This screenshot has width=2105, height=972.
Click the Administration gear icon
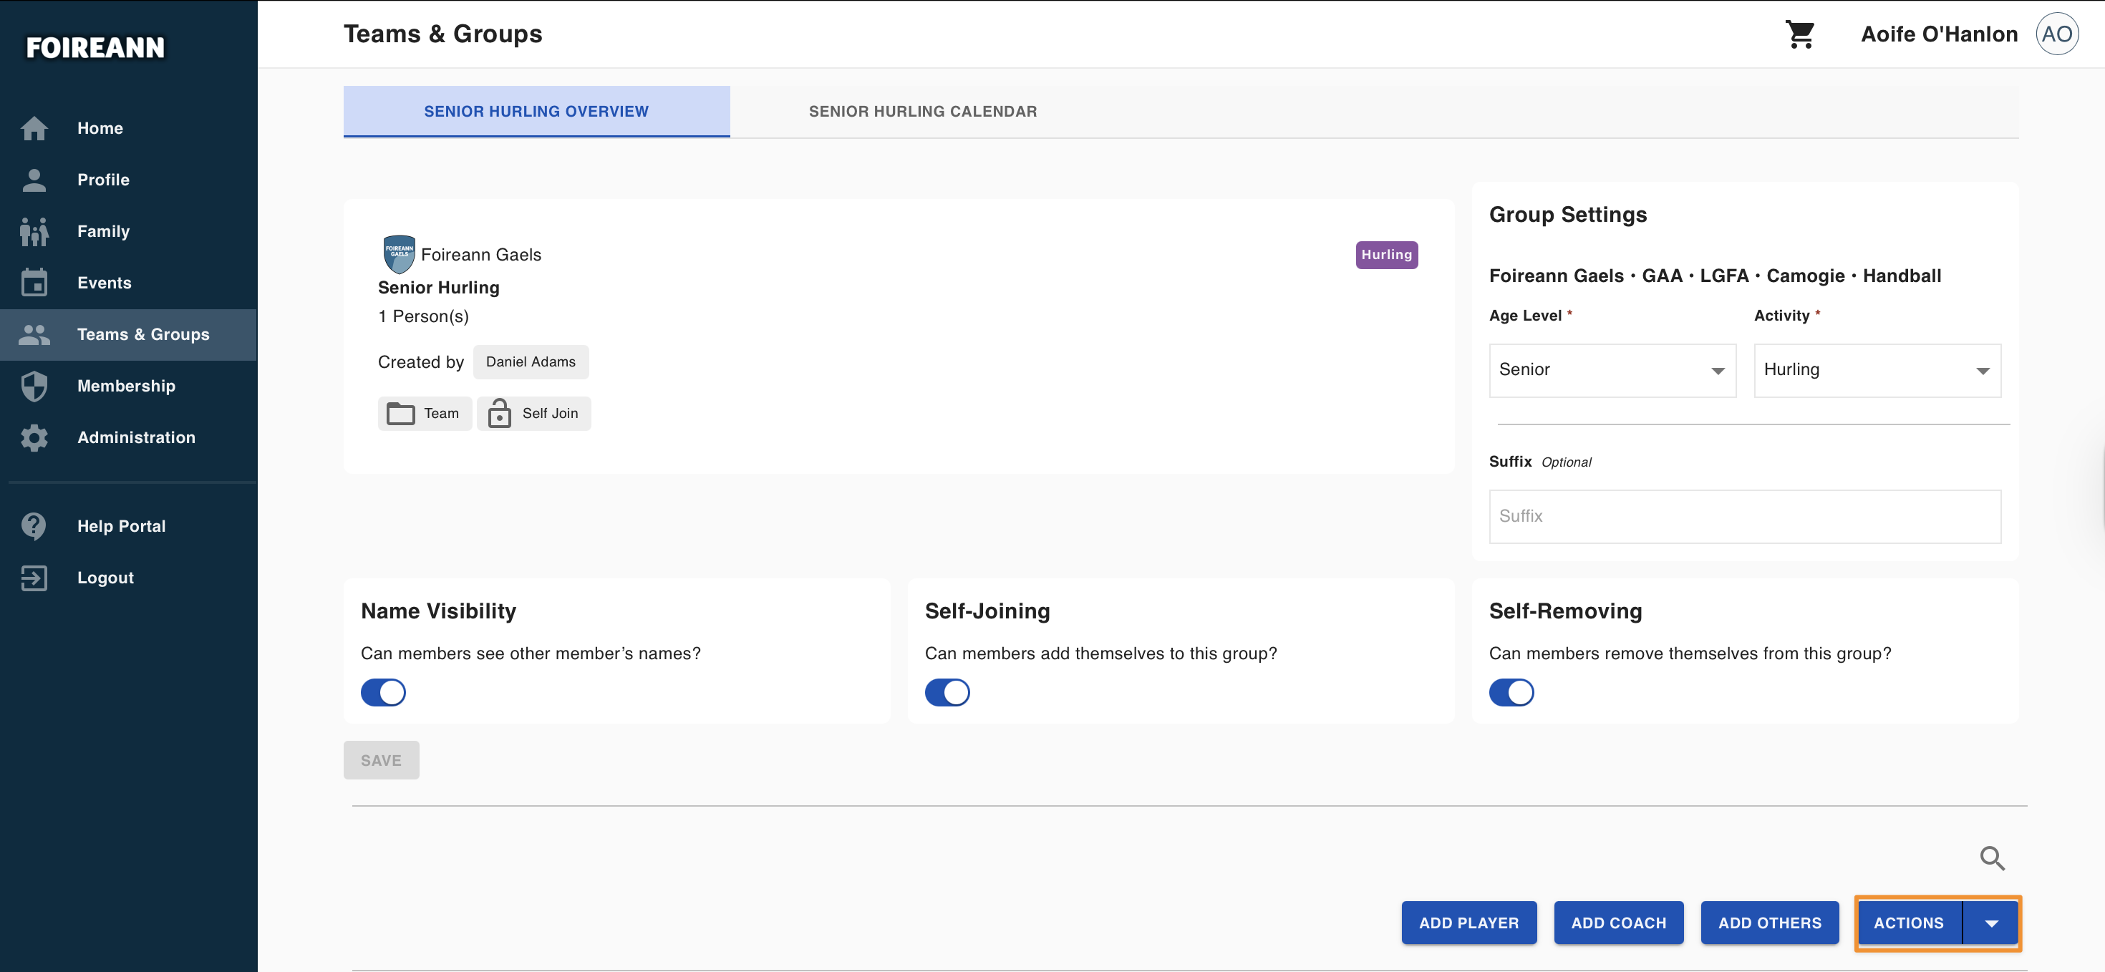[34, 437]
